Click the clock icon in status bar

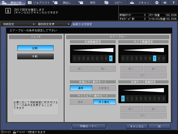(x=2, y=132)
